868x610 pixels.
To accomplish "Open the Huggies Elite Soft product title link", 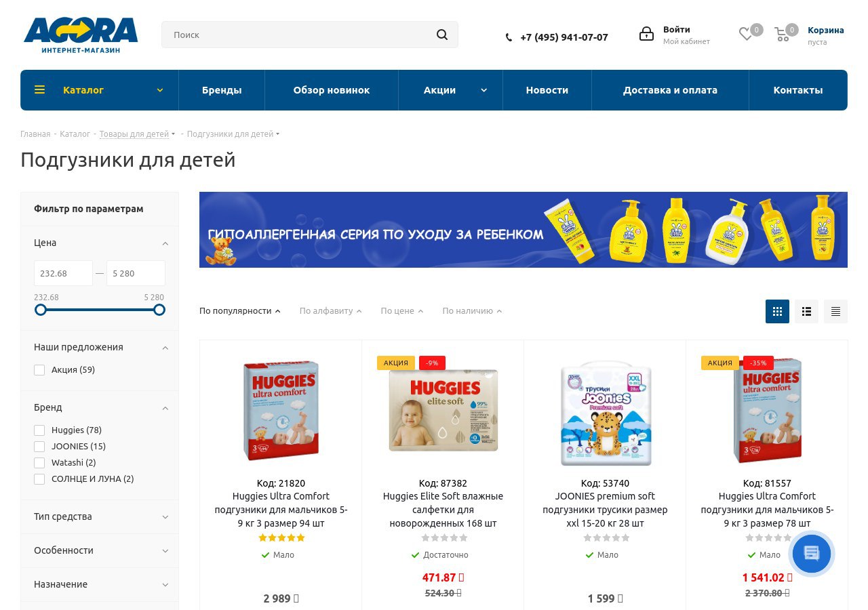I will [443, 510].
